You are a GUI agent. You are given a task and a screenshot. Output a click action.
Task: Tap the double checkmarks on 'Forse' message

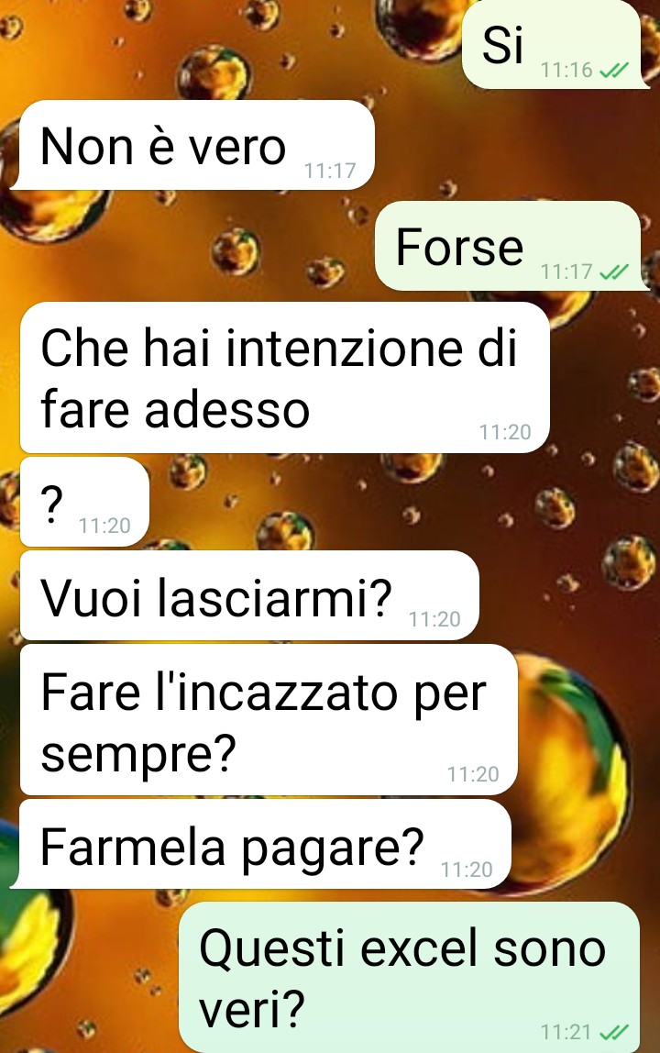click(613, 272)
